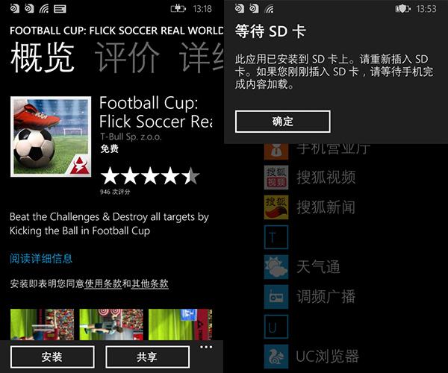Open the three-dots more menu
This screenshot has width=448, height=373.
coord(206,348)
